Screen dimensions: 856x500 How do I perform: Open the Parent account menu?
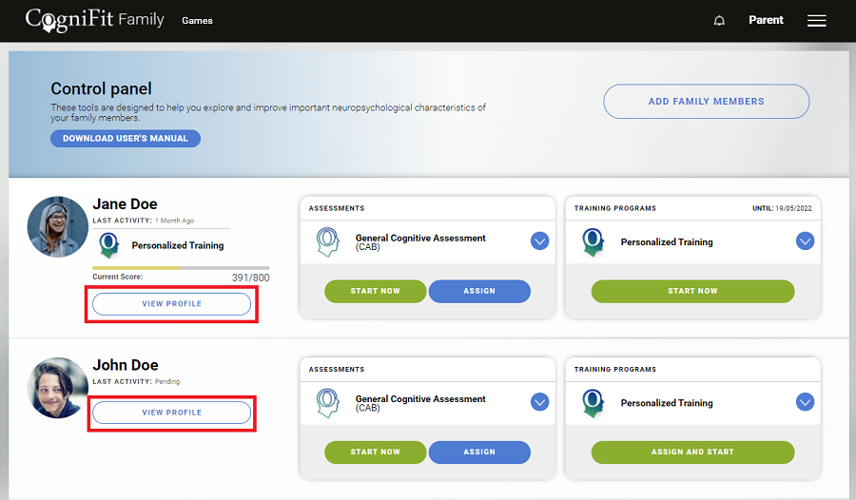coord(766,20)
